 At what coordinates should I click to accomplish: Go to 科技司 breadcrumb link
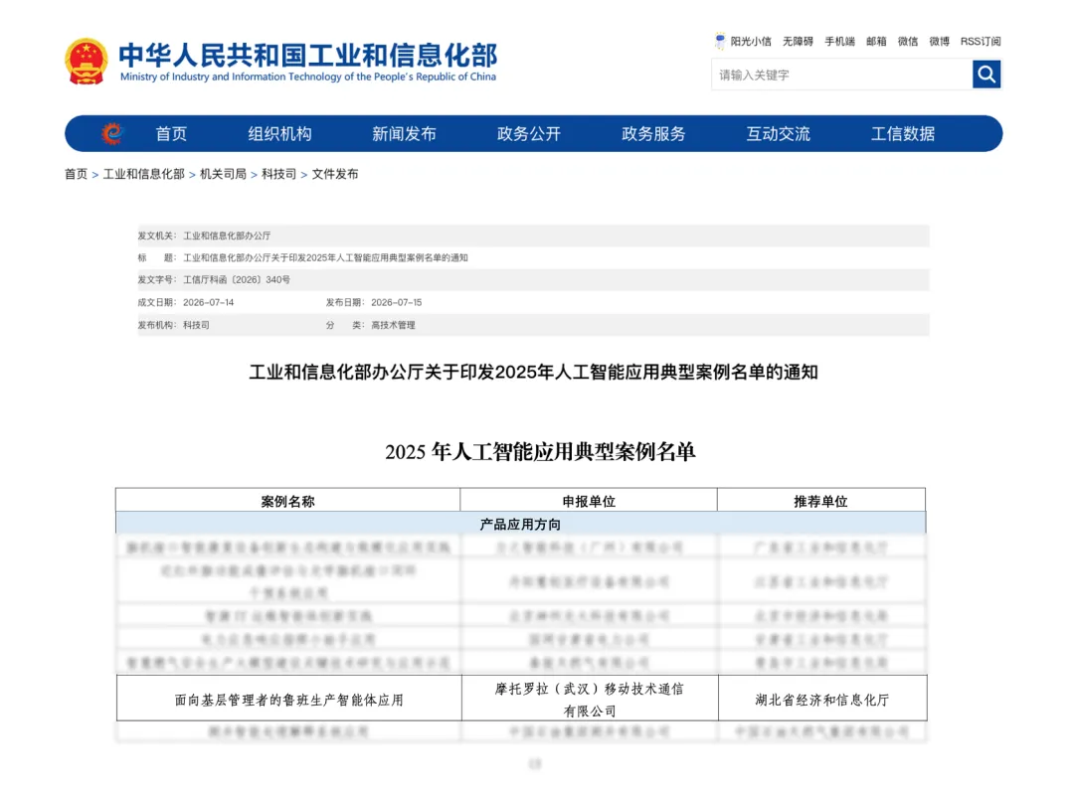pyautogui.click(x=278, y=174)
